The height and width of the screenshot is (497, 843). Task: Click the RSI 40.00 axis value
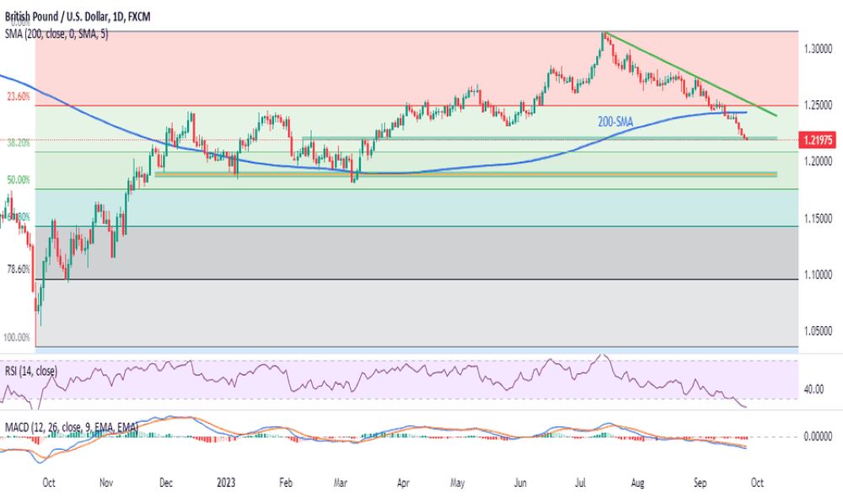coord(813,389)
